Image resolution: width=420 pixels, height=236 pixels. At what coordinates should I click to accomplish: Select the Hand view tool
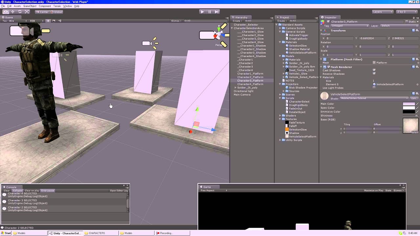pyautogui.click(x=6, y=11)
